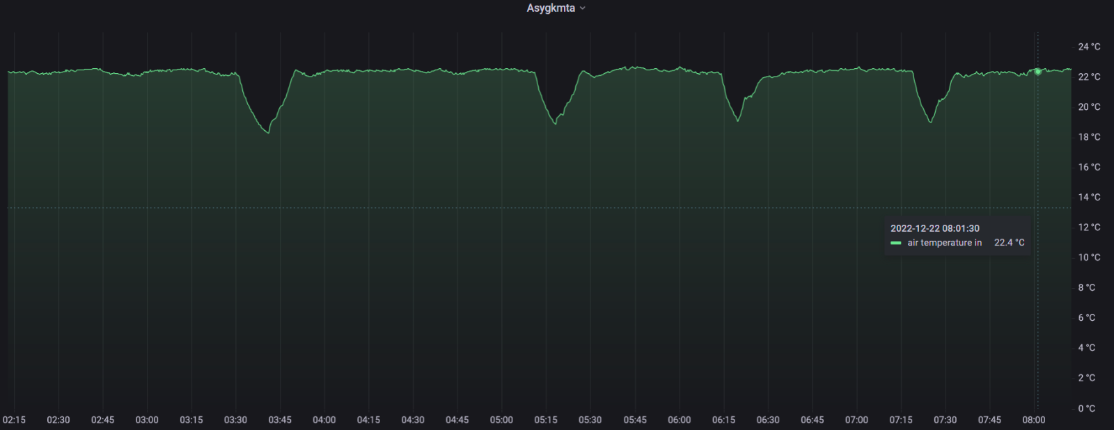Click the 04:15 time axis label
The image size is (1114, 430).
click(x=368, y=420)
